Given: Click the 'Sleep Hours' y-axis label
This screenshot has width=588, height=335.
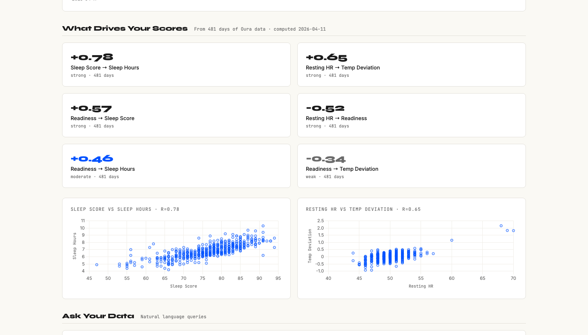Looking at the screenshot, I should (75, 246).
